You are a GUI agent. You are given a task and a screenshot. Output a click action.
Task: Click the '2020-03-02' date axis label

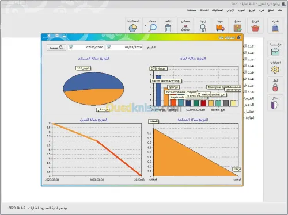[97, 180]
